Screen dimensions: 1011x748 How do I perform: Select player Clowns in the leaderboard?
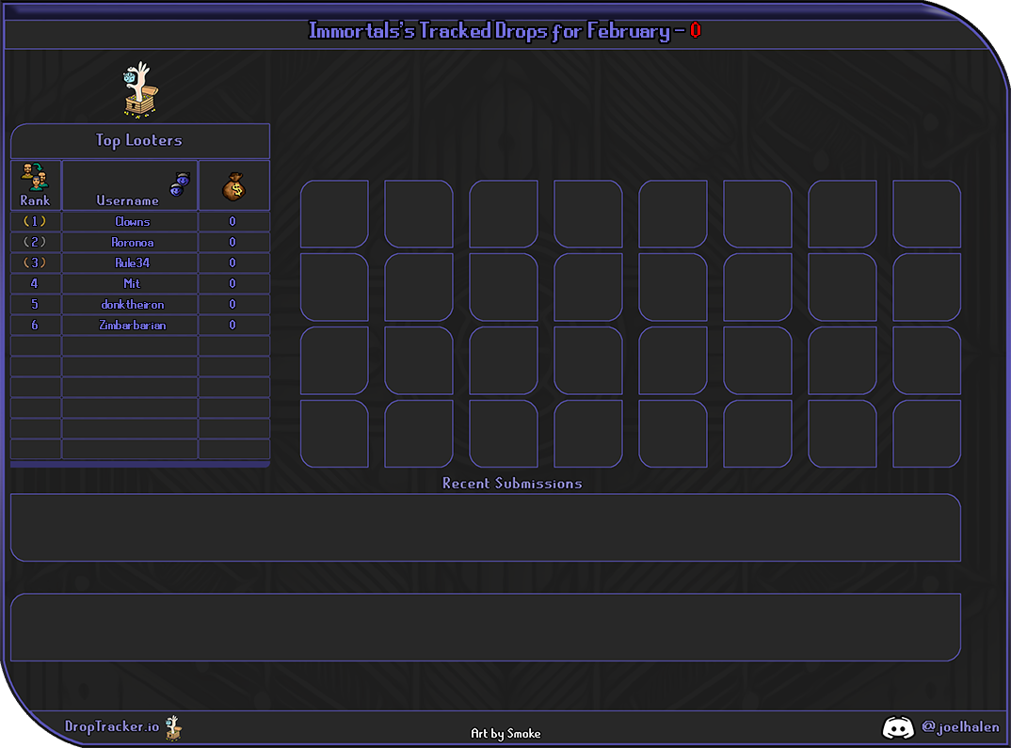[132, 222]
